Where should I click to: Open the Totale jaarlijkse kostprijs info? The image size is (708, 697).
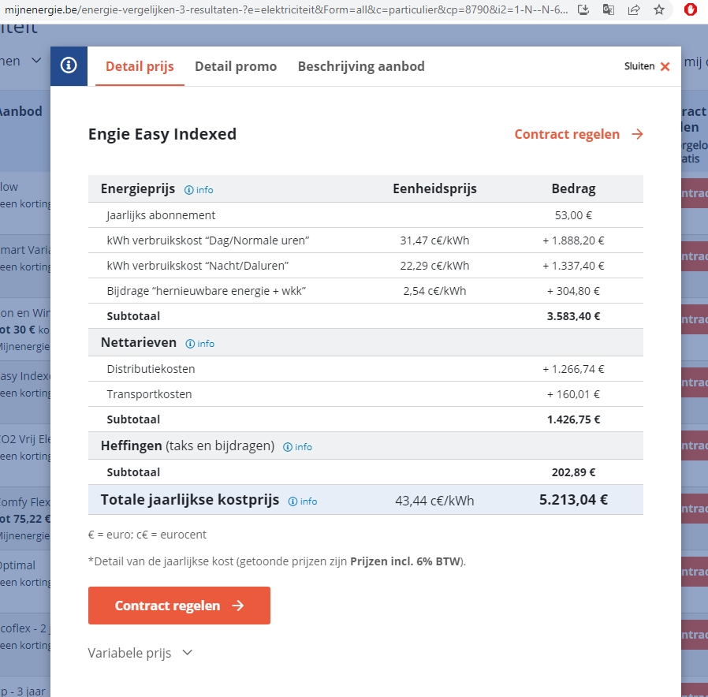point(303,501)
